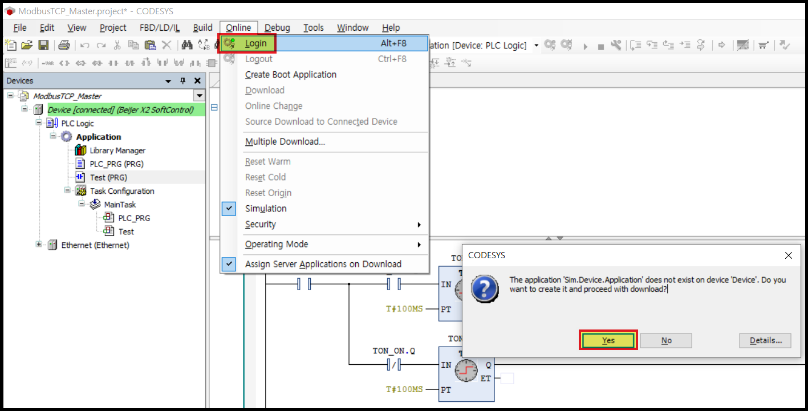The height and width of the screenshot is (411, 808).
Task: Click the Delete X toolbar icon
Action: pos(167,45)
